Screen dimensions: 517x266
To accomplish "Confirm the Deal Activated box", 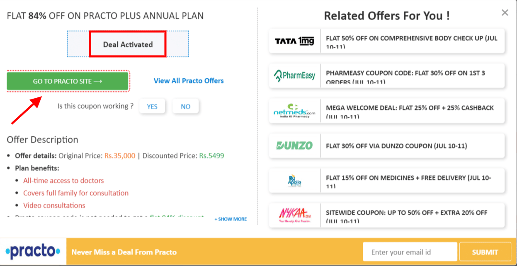I will (x=127, y=44).
